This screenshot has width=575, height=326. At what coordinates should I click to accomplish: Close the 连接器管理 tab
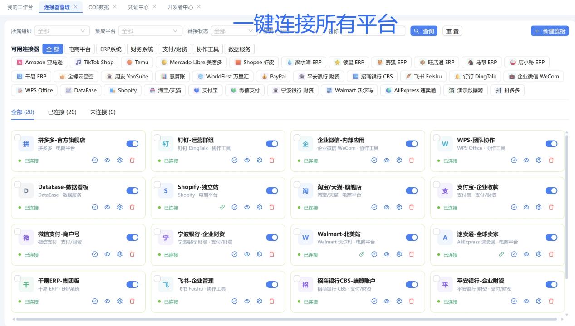(75, 7)
